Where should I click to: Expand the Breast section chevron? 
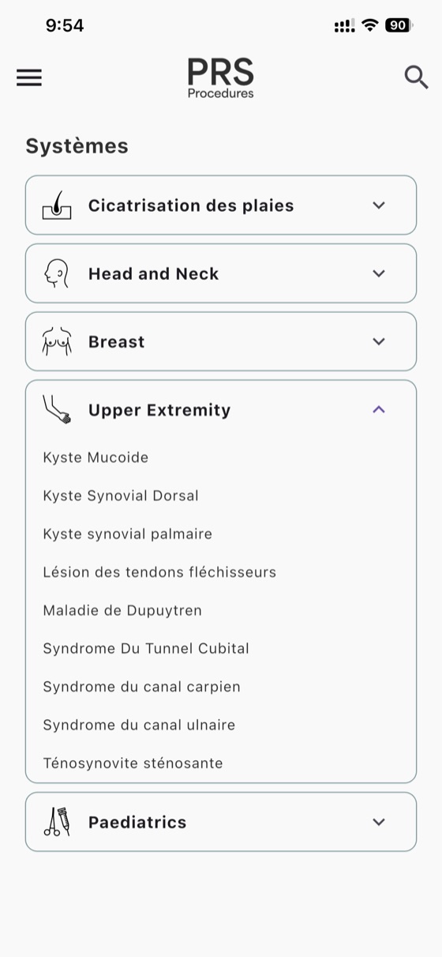[379, 341]
